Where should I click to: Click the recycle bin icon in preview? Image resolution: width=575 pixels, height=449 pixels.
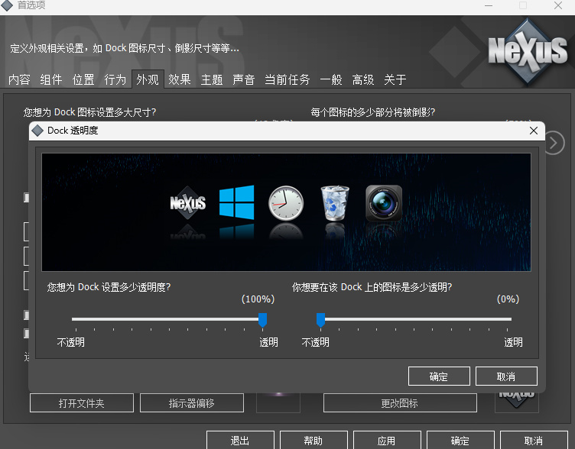[x=335, y=203]
